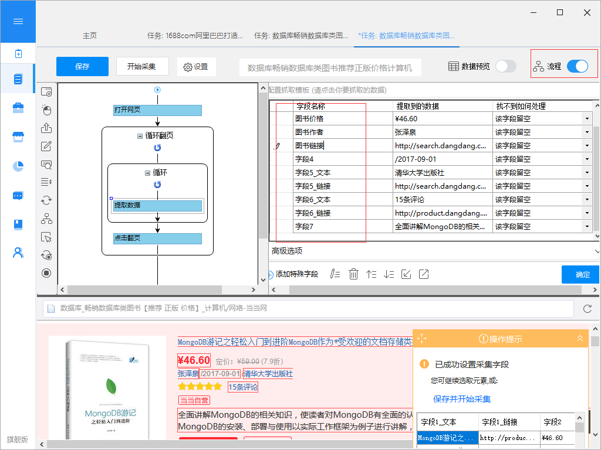Open the dropdown for 字段4 row
This screenshot has height=450, width=601.
pos(587,159)
